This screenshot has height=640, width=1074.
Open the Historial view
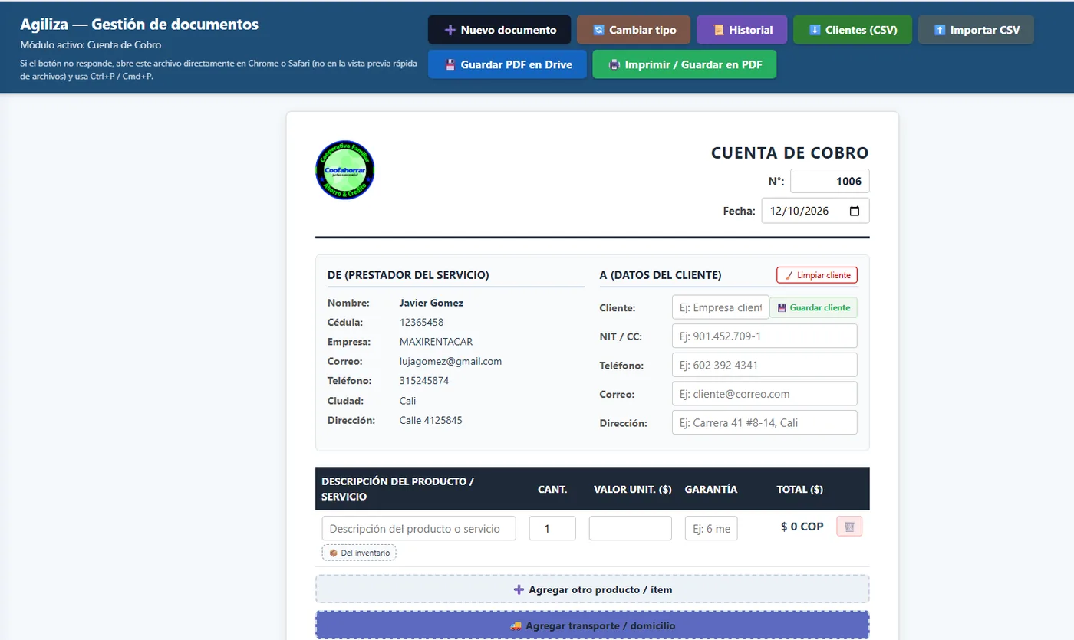point(742,30)
